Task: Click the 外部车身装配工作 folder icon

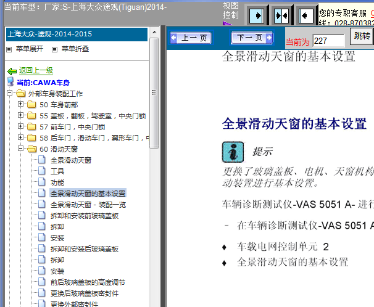Action: click(x=20, y=93)
